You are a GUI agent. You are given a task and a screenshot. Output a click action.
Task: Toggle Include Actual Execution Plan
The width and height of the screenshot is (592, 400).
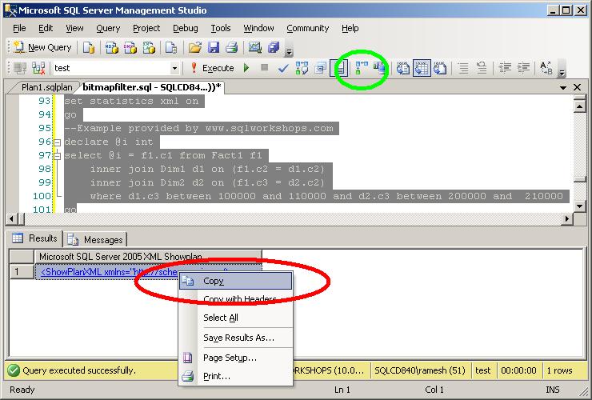pos(362,68)
